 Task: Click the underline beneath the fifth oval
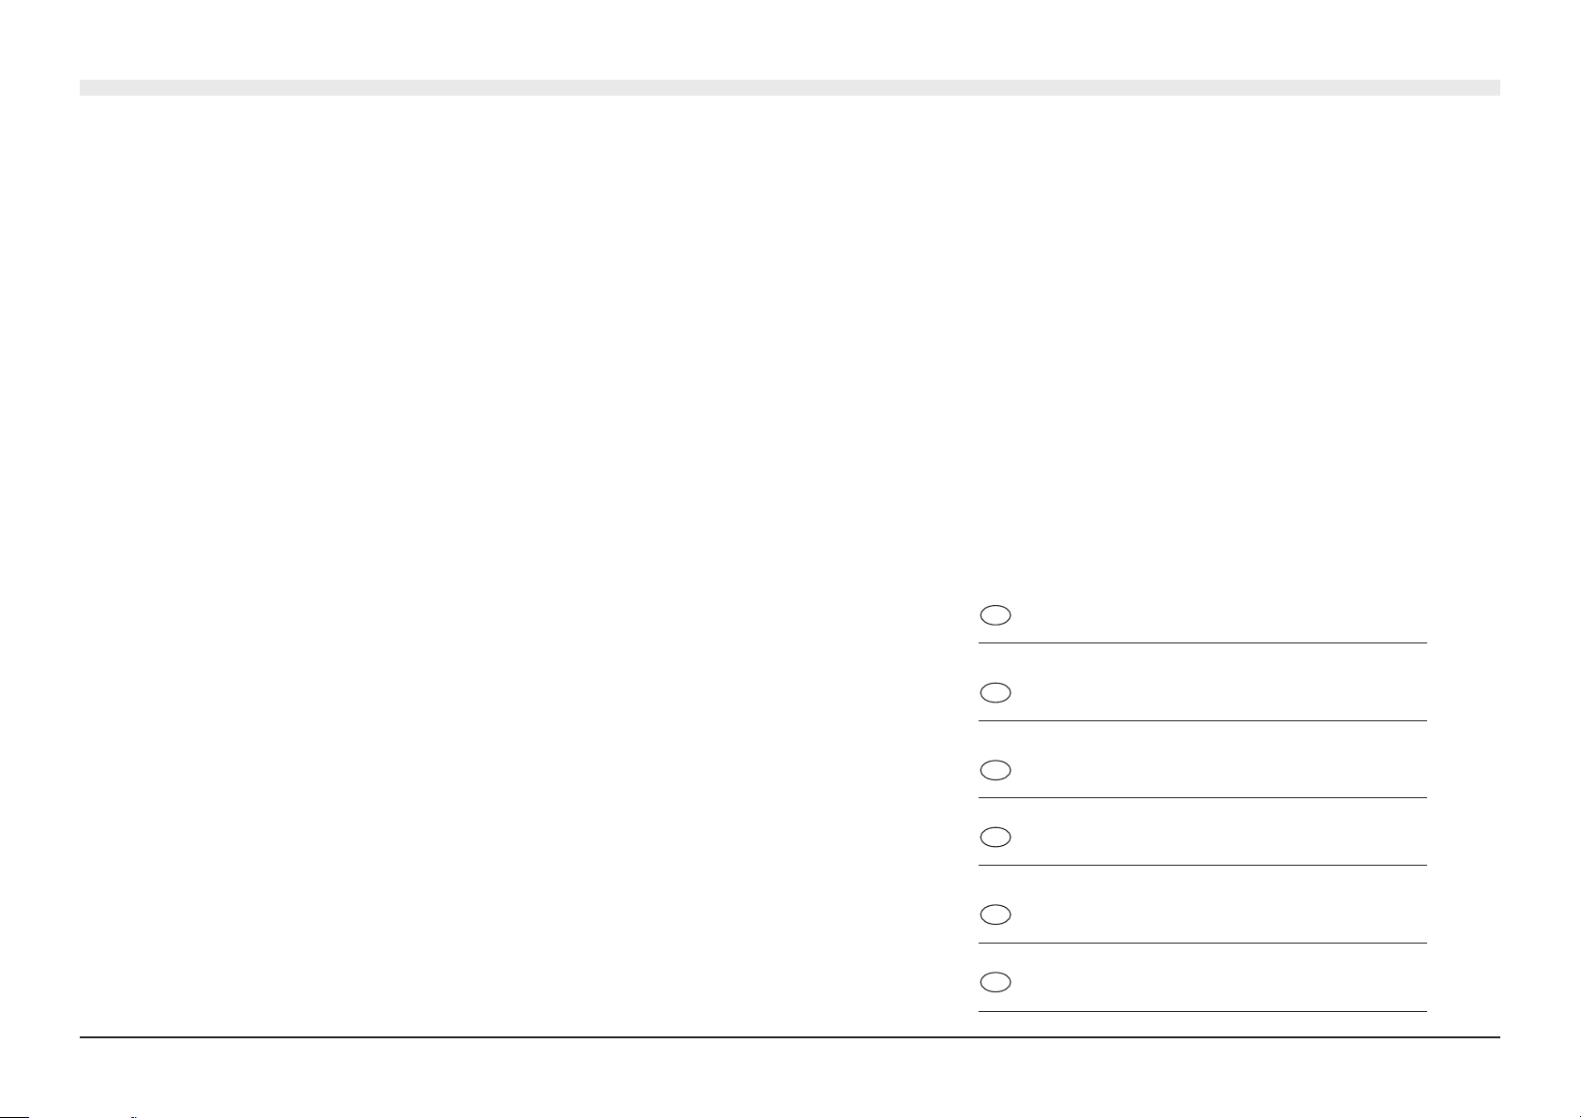pos(1203,943)
